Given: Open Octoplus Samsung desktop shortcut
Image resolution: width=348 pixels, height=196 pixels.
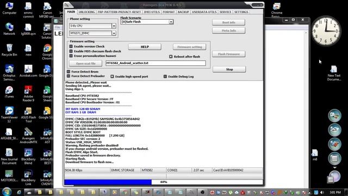Looking at the screenshot, I should 9,73.
